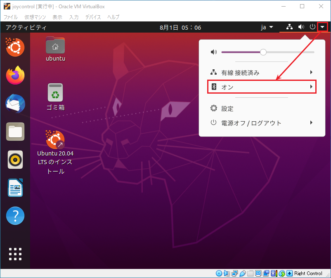Click the VirtualBox CPU status icon
Image resolution: width=331 pixels, height=278 pixels.
point(274,273)
